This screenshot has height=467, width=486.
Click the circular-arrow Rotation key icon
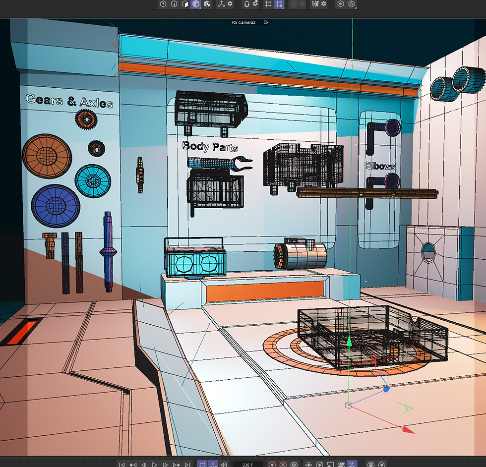pyautogui.click(x=319, y=464)
